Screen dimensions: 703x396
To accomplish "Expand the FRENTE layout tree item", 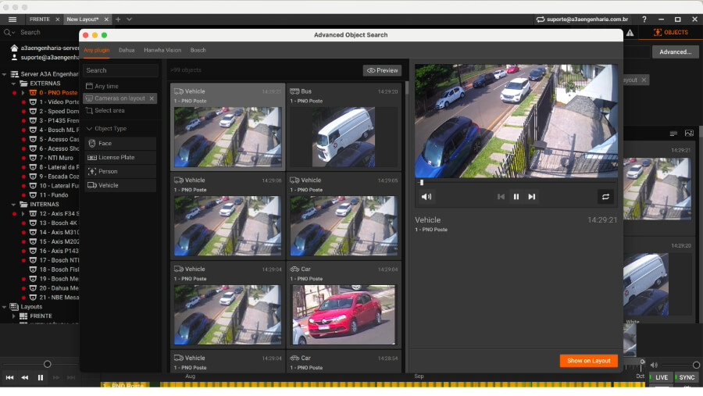I will click(13, 316).
